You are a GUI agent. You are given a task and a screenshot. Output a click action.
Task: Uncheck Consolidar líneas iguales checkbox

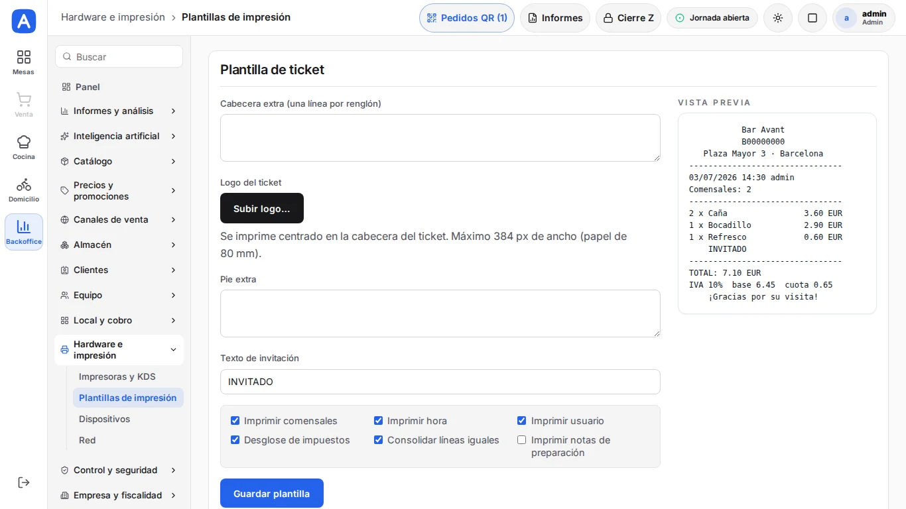(378, 440)
